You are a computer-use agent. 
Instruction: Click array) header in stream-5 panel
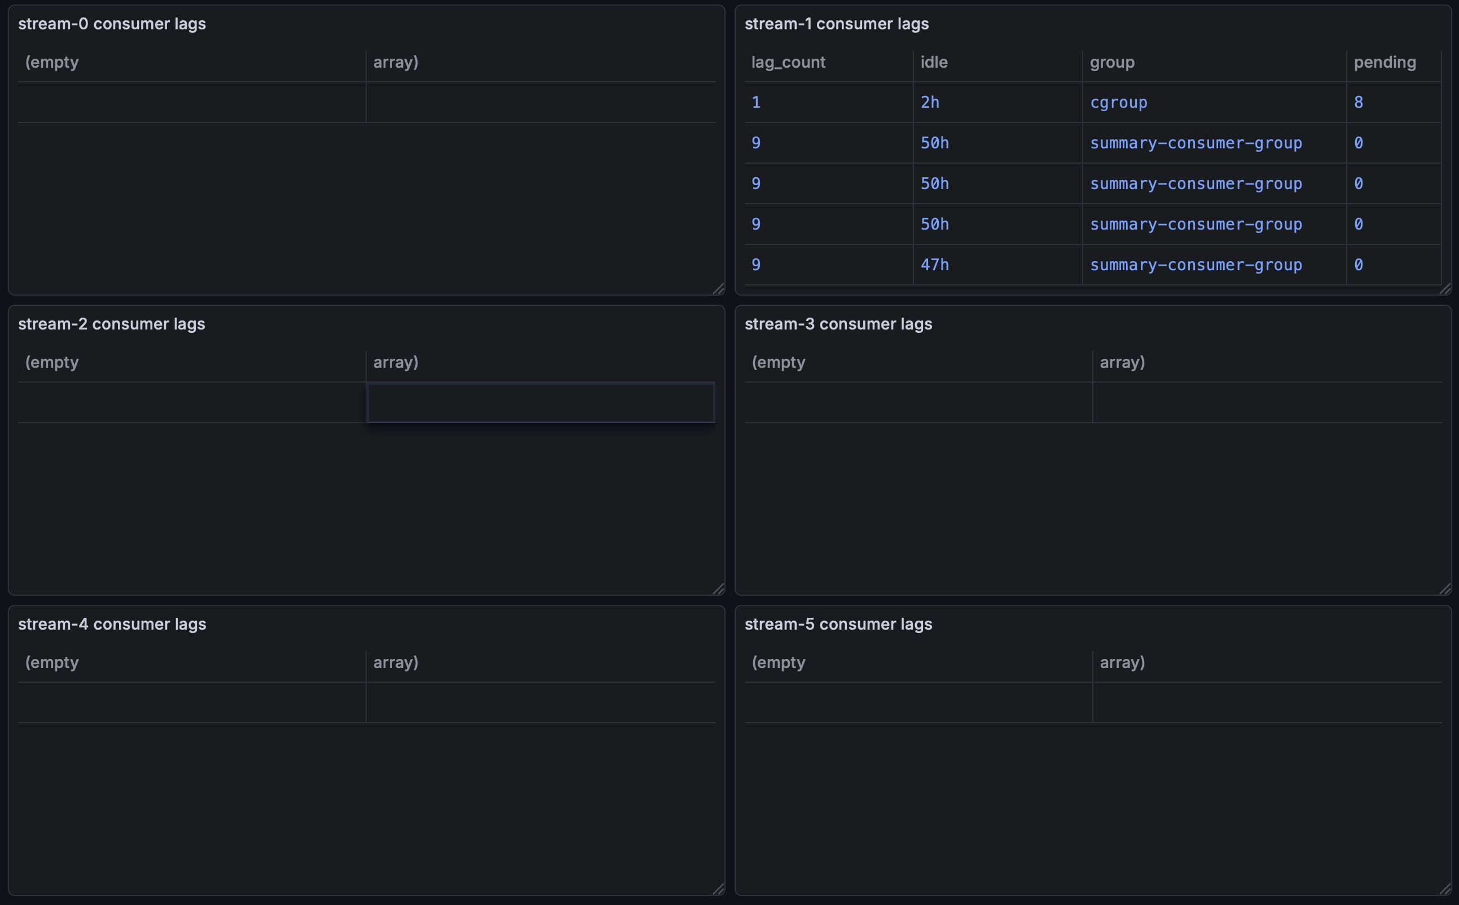pos(1122,662)
